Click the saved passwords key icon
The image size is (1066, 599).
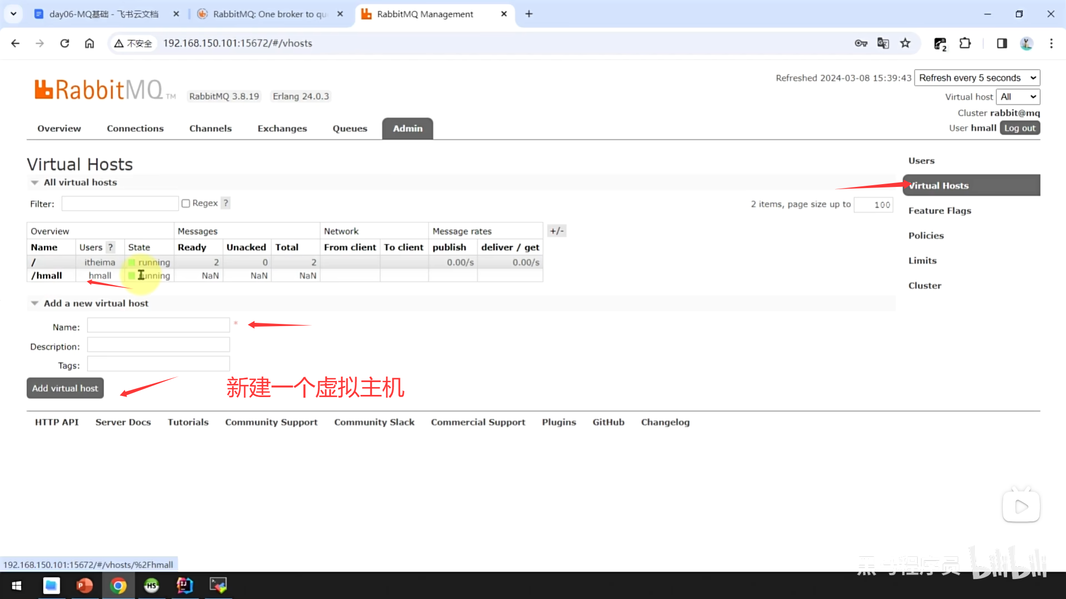click(861, 43)
